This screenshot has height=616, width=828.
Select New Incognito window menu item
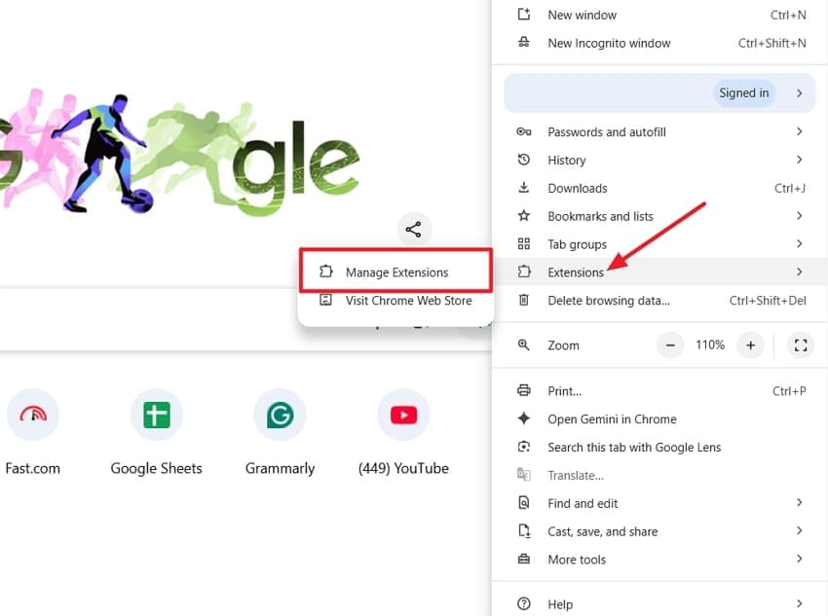coord(660,43)
